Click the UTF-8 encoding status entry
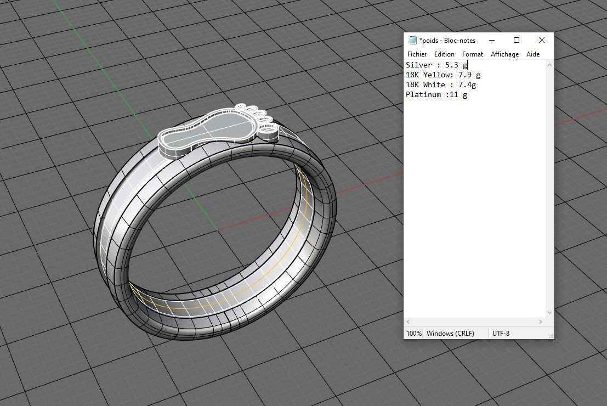The height and width of the screenshot is (406, 607). 501,333
